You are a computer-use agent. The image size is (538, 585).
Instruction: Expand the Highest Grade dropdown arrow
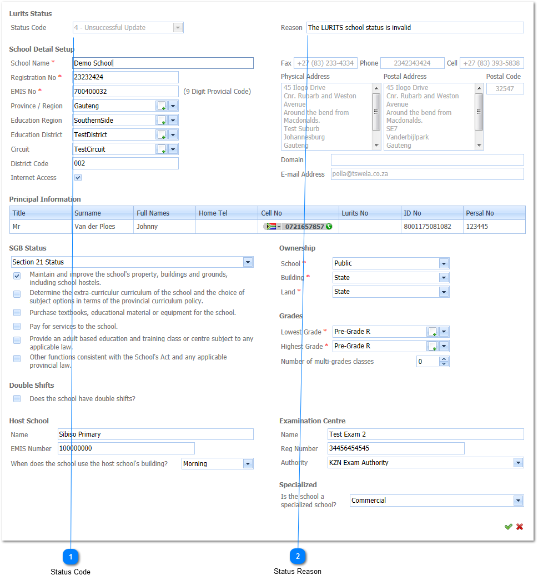444,346
